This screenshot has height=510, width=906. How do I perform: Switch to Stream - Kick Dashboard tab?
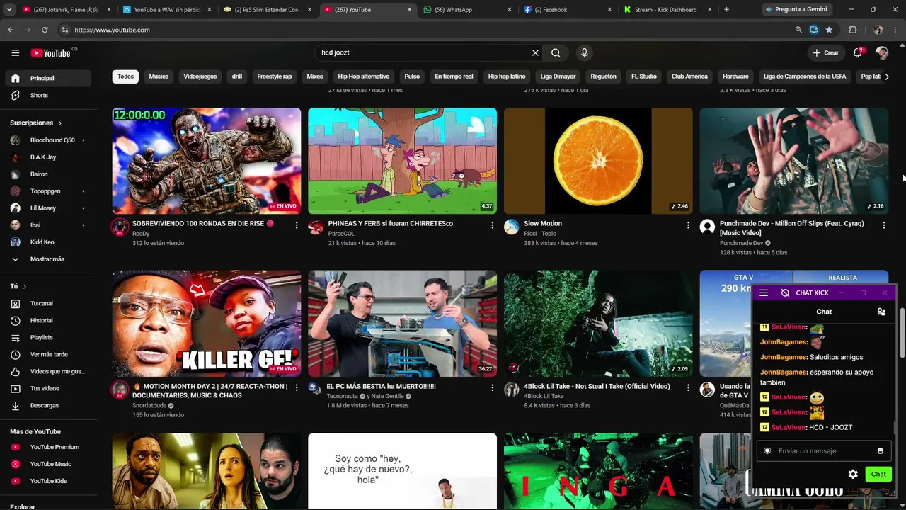[667, 10]
